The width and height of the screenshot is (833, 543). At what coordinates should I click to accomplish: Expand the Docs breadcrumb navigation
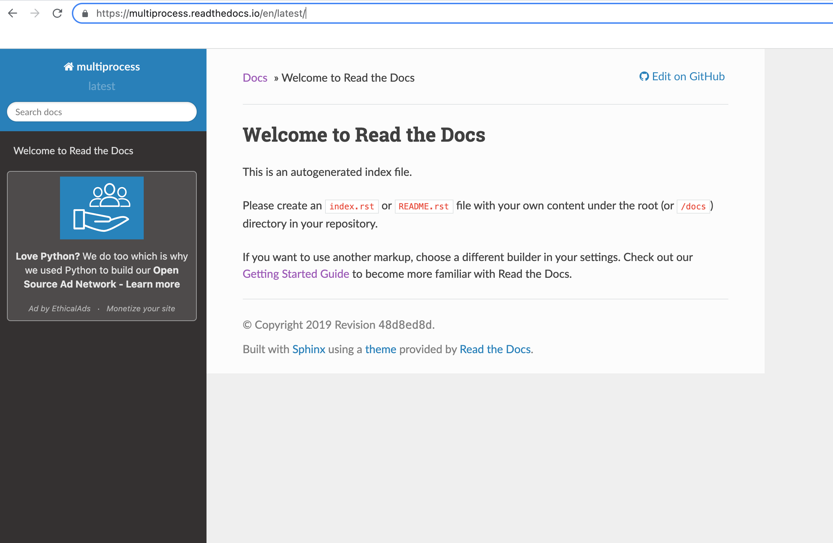255,78
